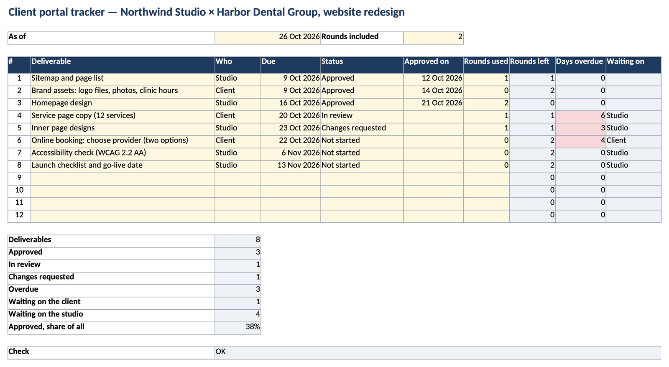Select the 'Changes requested' status of Inner page designs
This screenshot has width=669, height=367.
362,130
